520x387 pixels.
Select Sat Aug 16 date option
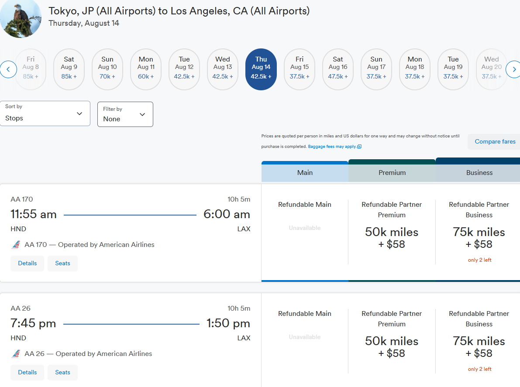tap(338, 69)
